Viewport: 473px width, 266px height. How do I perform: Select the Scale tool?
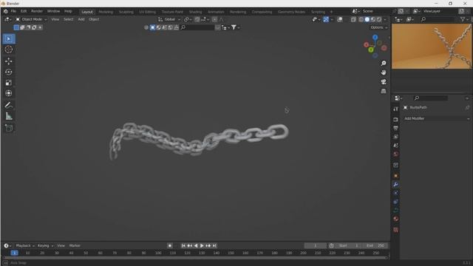(9, 83)
